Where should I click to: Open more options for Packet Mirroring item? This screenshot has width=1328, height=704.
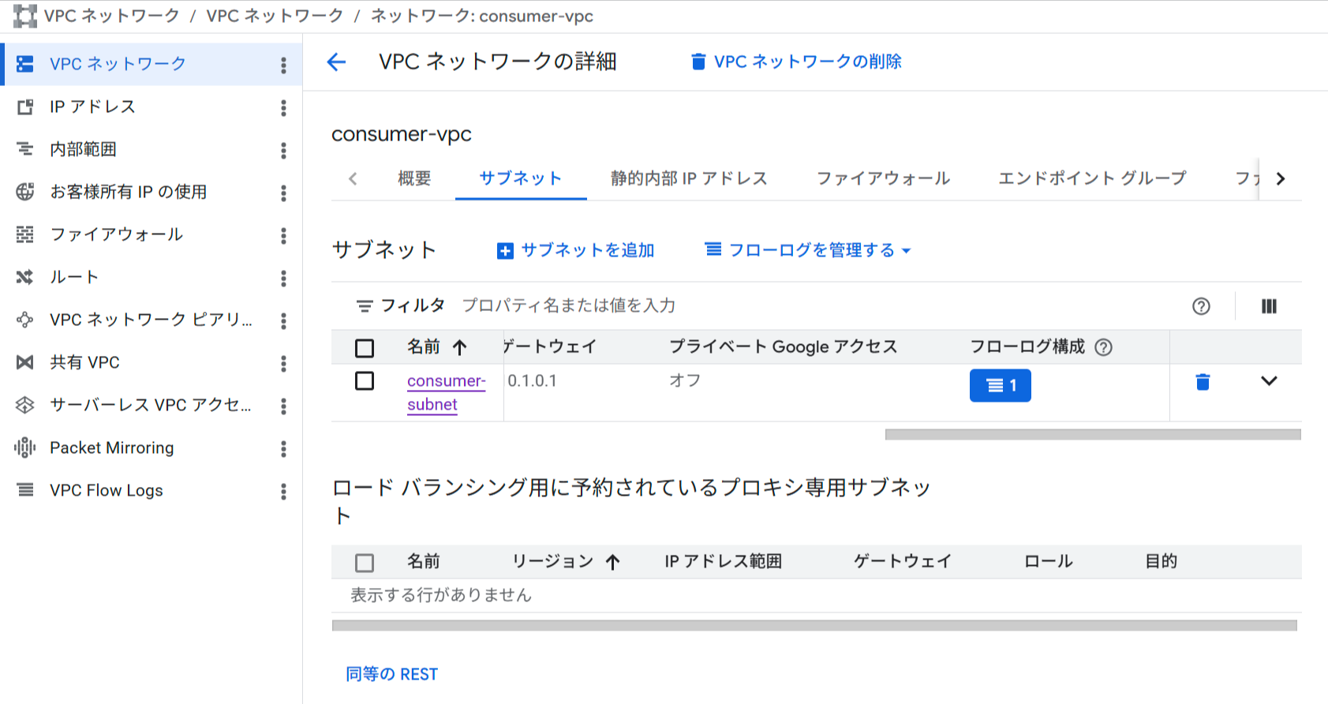tap(283, 448)
